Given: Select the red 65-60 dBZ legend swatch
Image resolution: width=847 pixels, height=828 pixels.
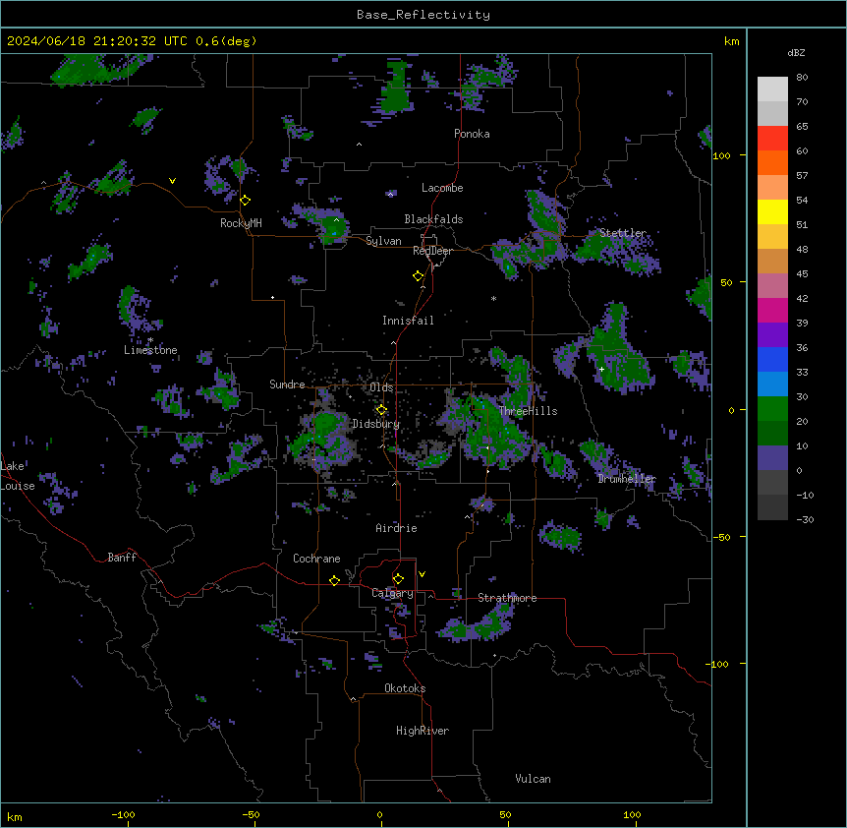Looking at the screenshot, I should pyautogui.click(x=772, y=138).
